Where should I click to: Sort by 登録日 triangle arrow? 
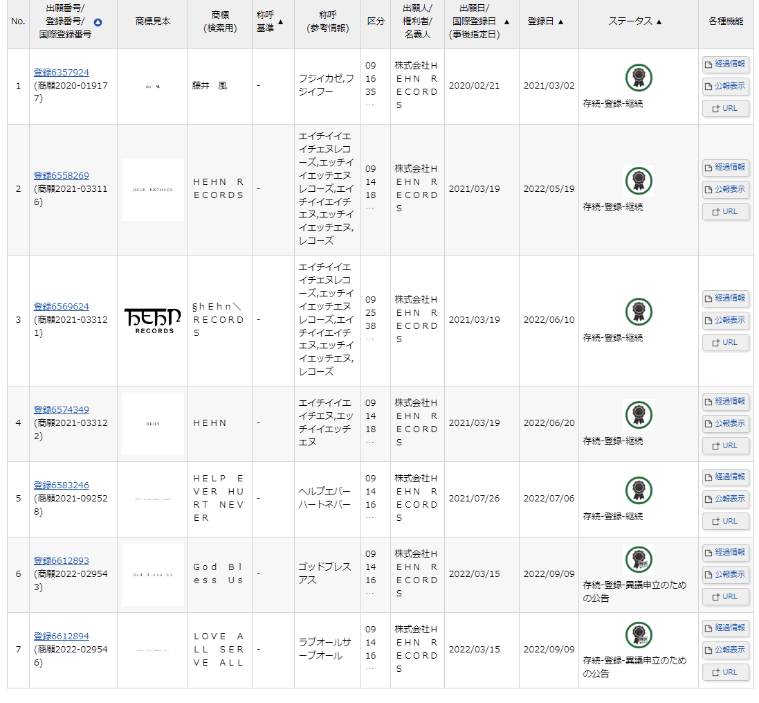[560, 21]
